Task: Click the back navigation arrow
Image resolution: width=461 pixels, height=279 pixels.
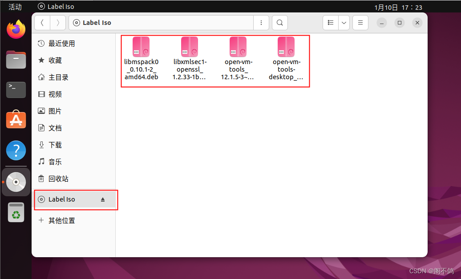Action: 42,23
